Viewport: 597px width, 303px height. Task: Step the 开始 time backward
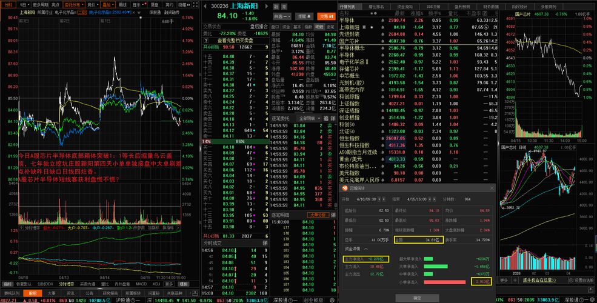pyautogui.click(x=379, y=199)
